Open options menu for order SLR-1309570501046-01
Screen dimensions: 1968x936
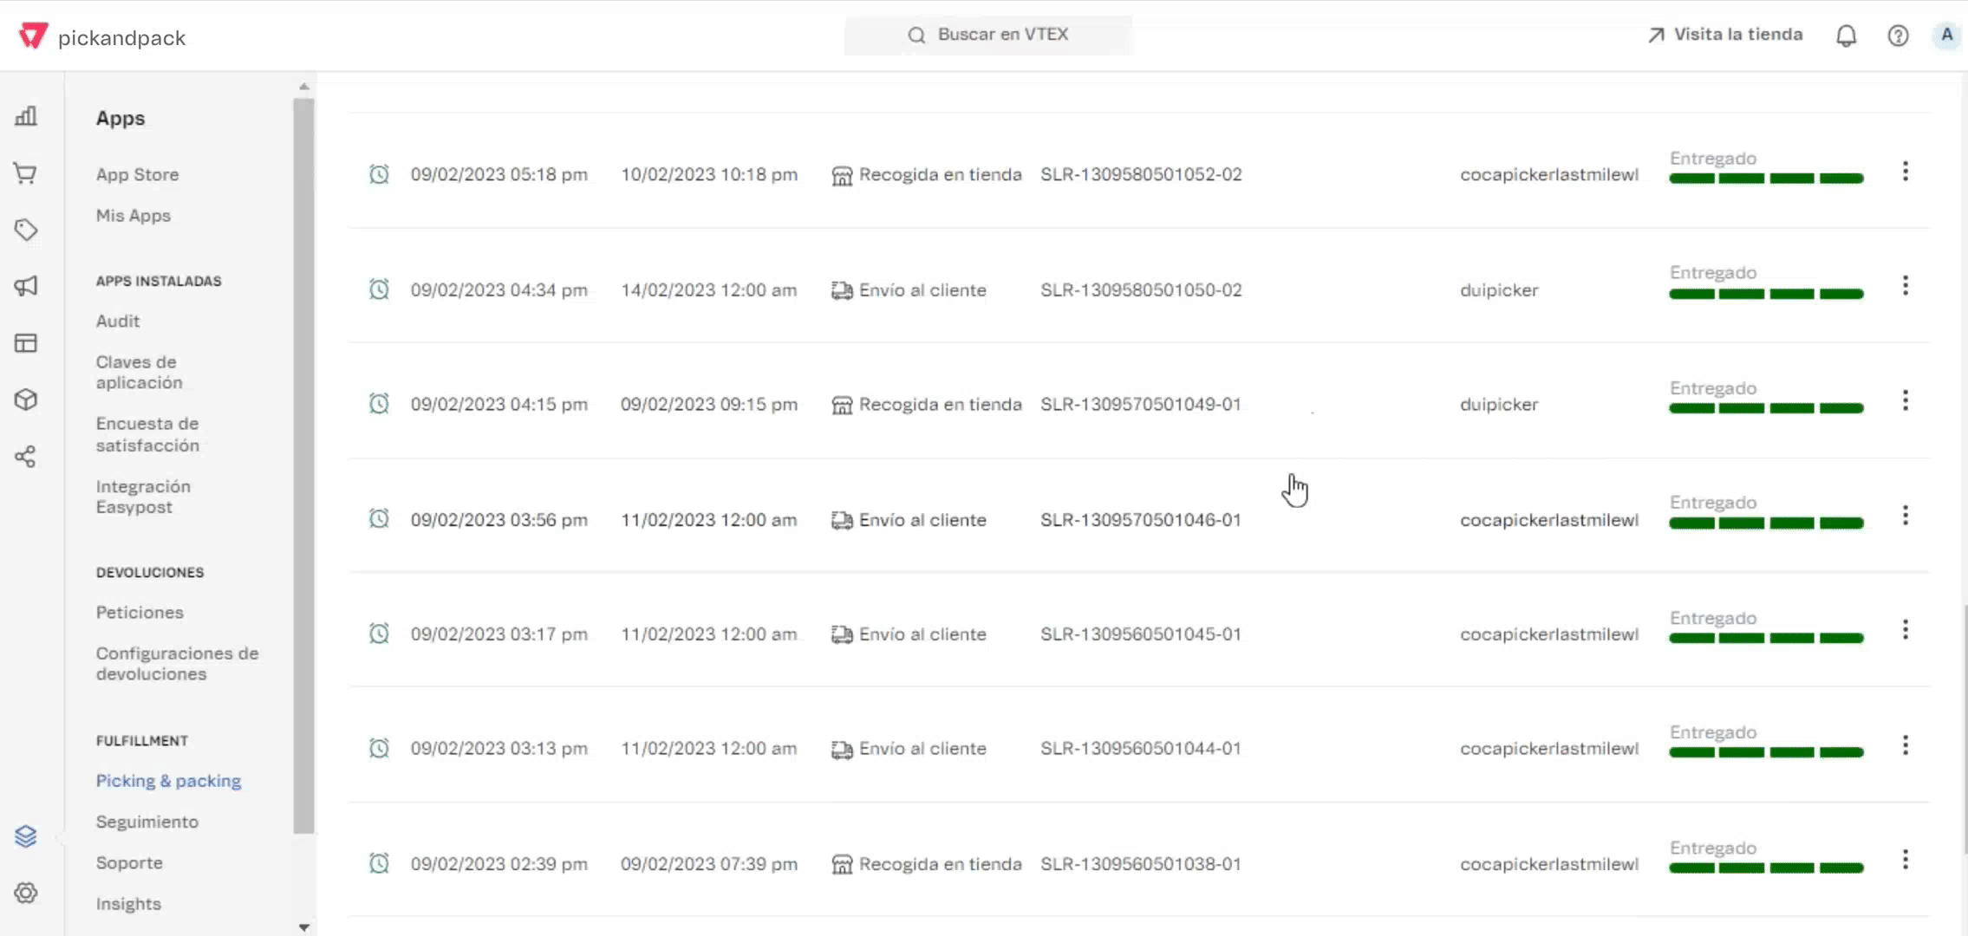[1906, 515]
